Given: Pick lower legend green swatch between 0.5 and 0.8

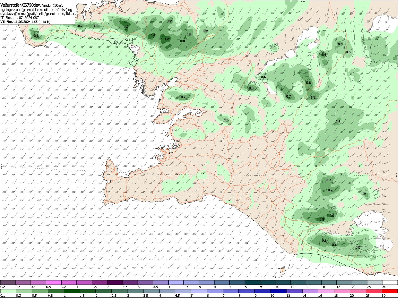Looking at the screenshot, I should tap(39, 291).
